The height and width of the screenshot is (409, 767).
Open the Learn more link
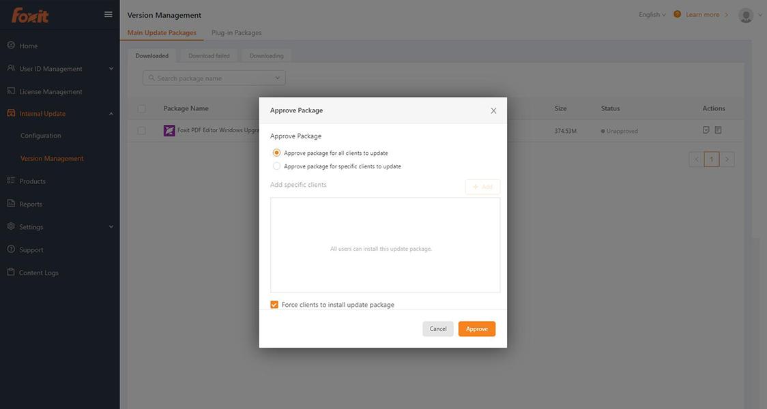702,15
